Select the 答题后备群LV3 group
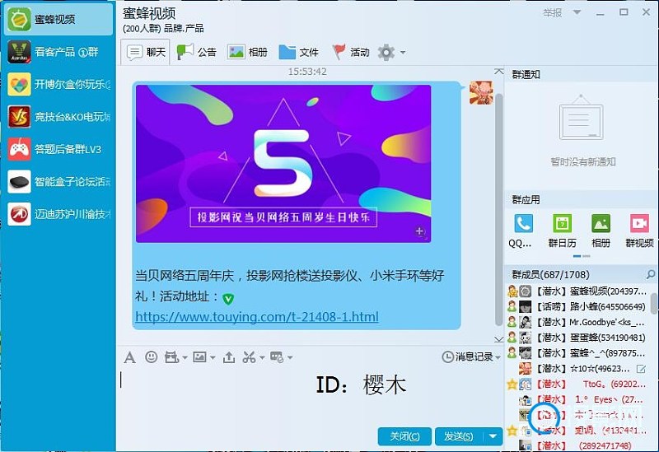 coord(58,149)
